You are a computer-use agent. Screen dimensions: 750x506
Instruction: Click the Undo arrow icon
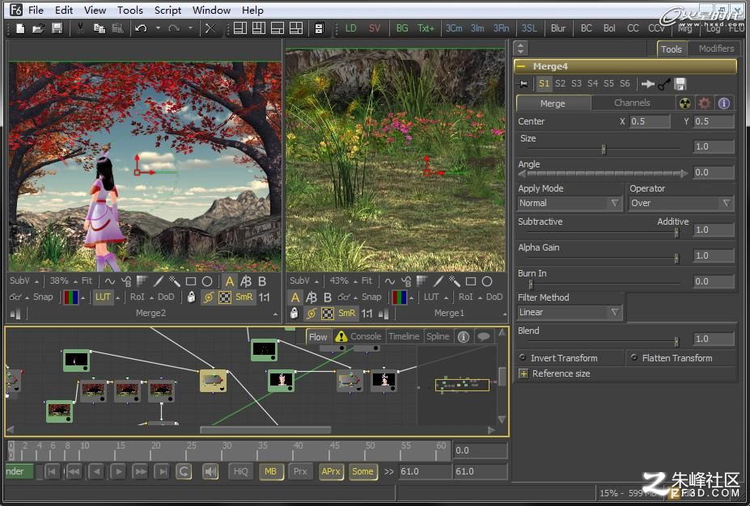click(x=141, y=28)
